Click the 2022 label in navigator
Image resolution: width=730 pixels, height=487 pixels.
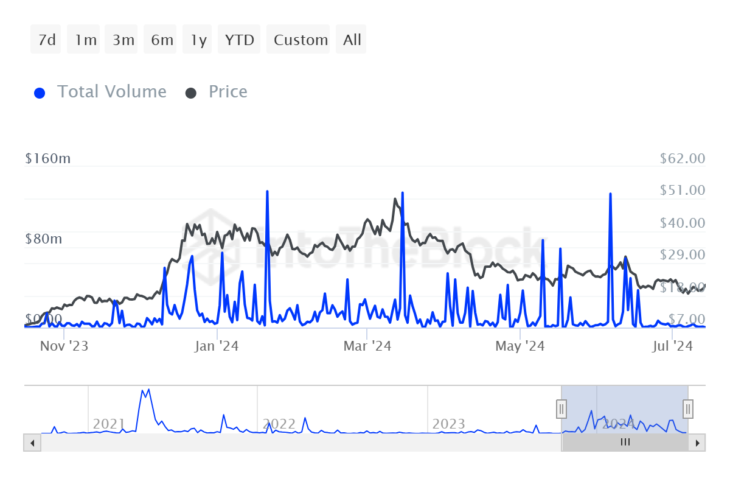279,424
